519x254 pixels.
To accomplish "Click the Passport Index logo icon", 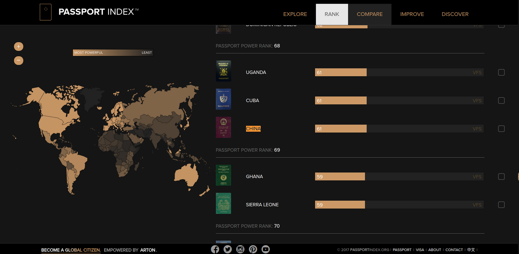I will coord(46,12).
